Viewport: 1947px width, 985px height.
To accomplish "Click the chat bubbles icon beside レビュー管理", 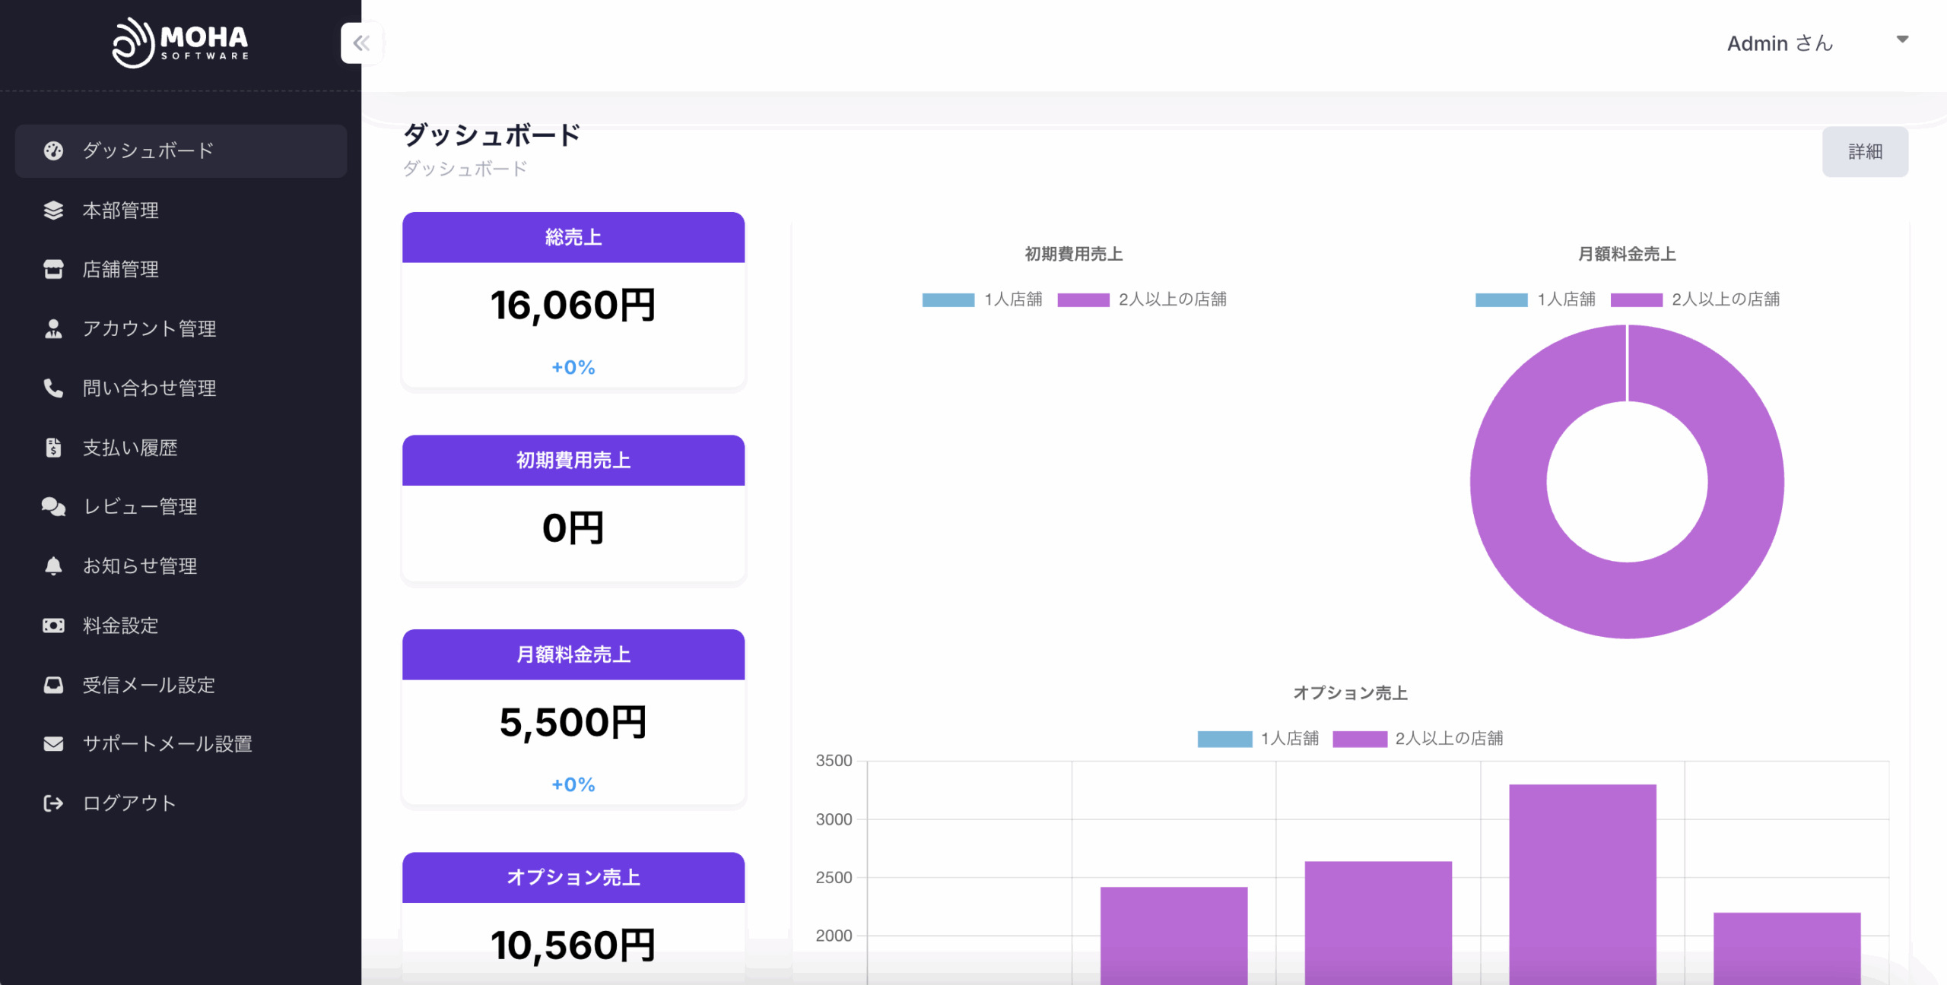I will (53, 506).
